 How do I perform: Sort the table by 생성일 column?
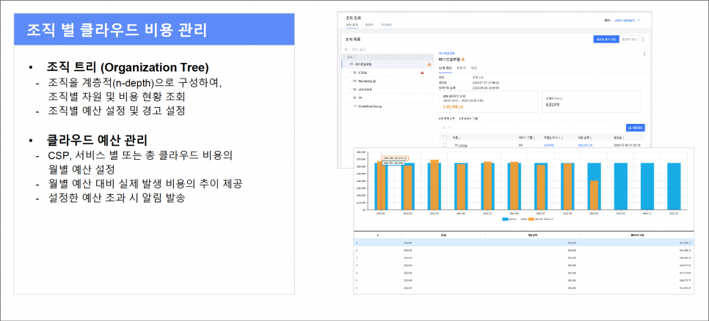(x=618, y=137)
